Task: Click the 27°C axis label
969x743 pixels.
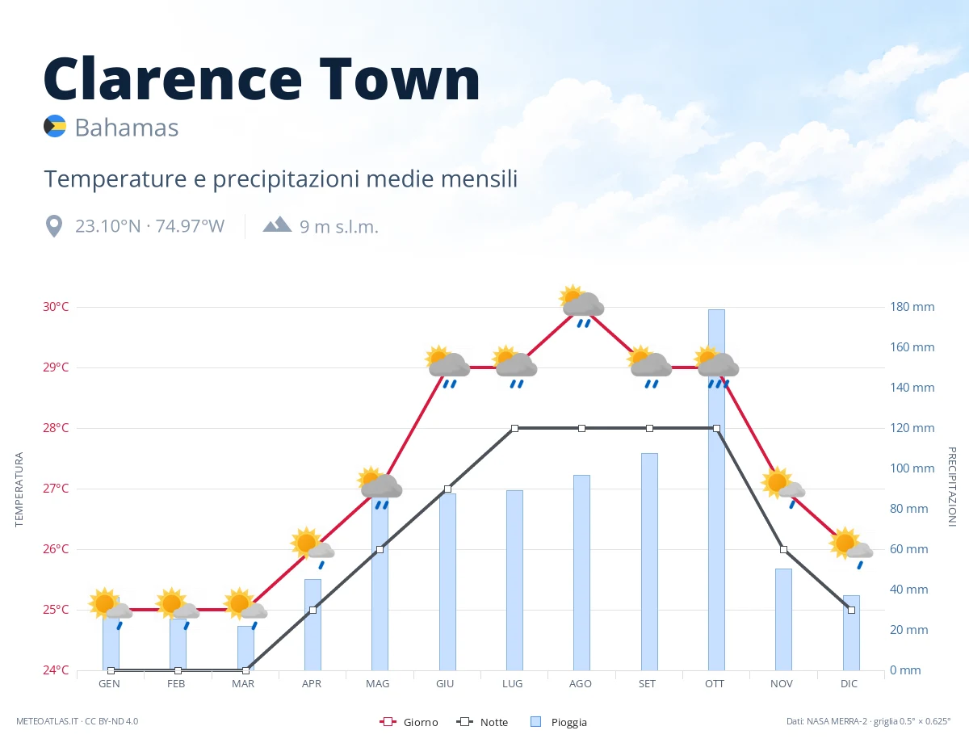Action: [x=56, y=489]
